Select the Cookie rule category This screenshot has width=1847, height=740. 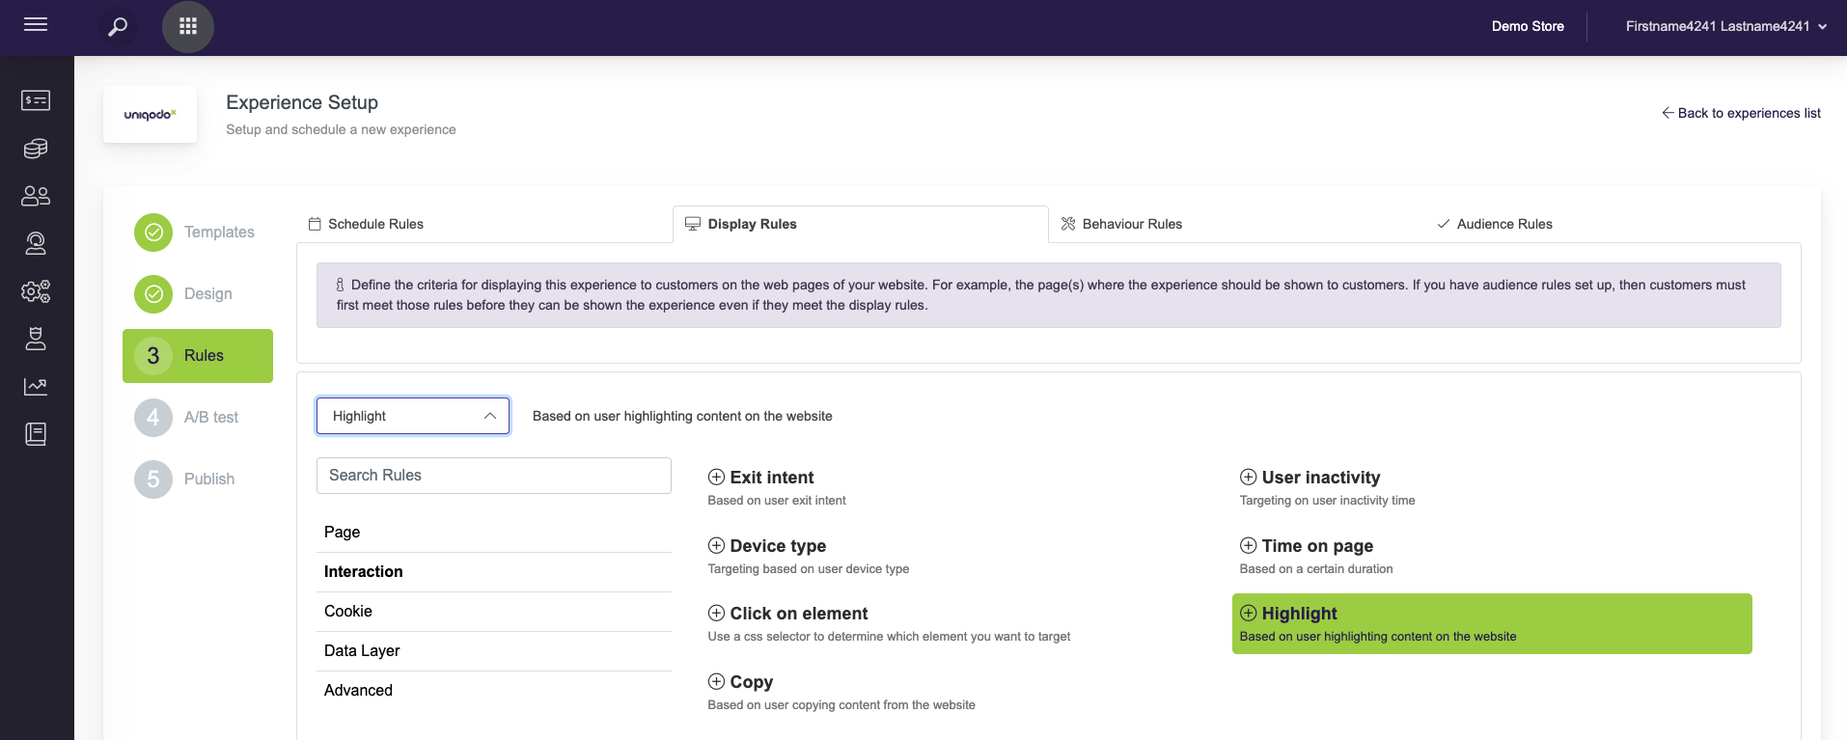click(348, 612)
